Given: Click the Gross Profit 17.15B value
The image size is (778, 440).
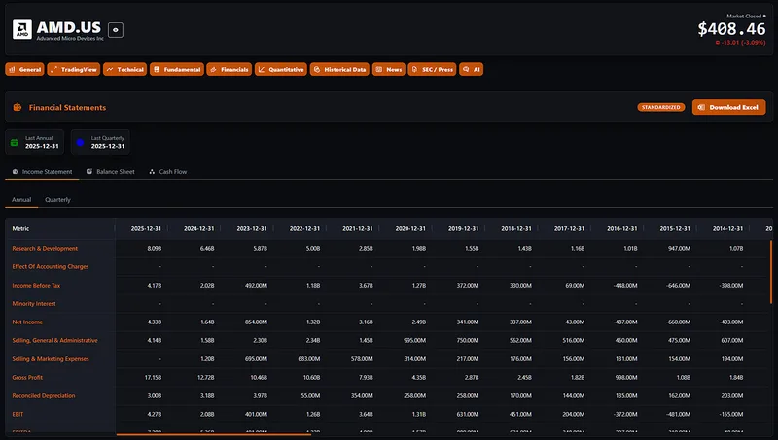Looking at the screenshot, I should tap(153, 378).
